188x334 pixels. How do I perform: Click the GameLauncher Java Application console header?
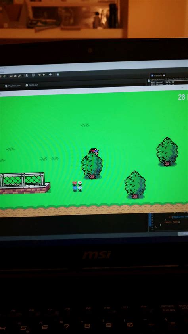[x=169, y=79]
